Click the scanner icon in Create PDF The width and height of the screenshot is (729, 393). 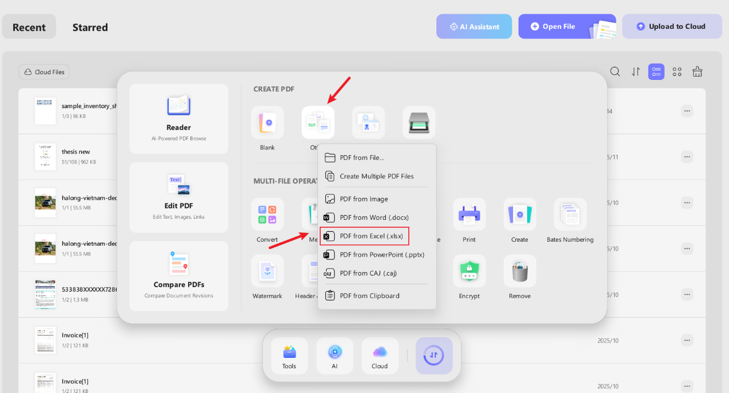click(419, 123)
